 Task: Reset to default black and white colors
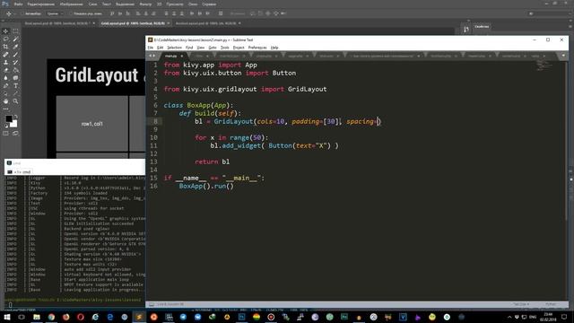pos(6,126)
